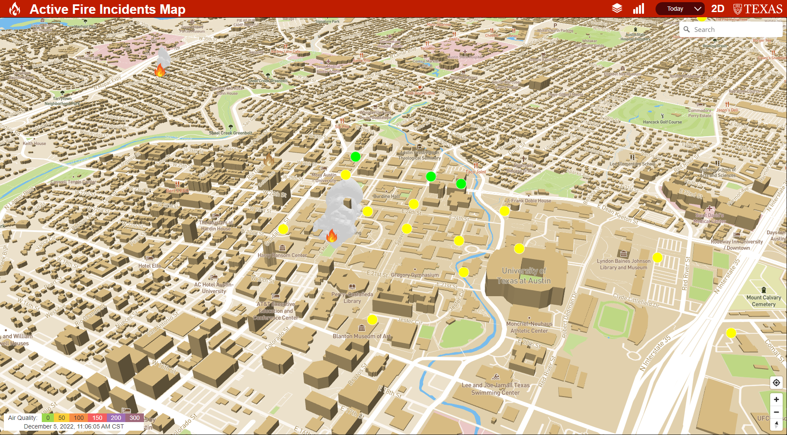Select the red 150 air quality swatch
Screen dimensions: 787x435
point(97,418)
